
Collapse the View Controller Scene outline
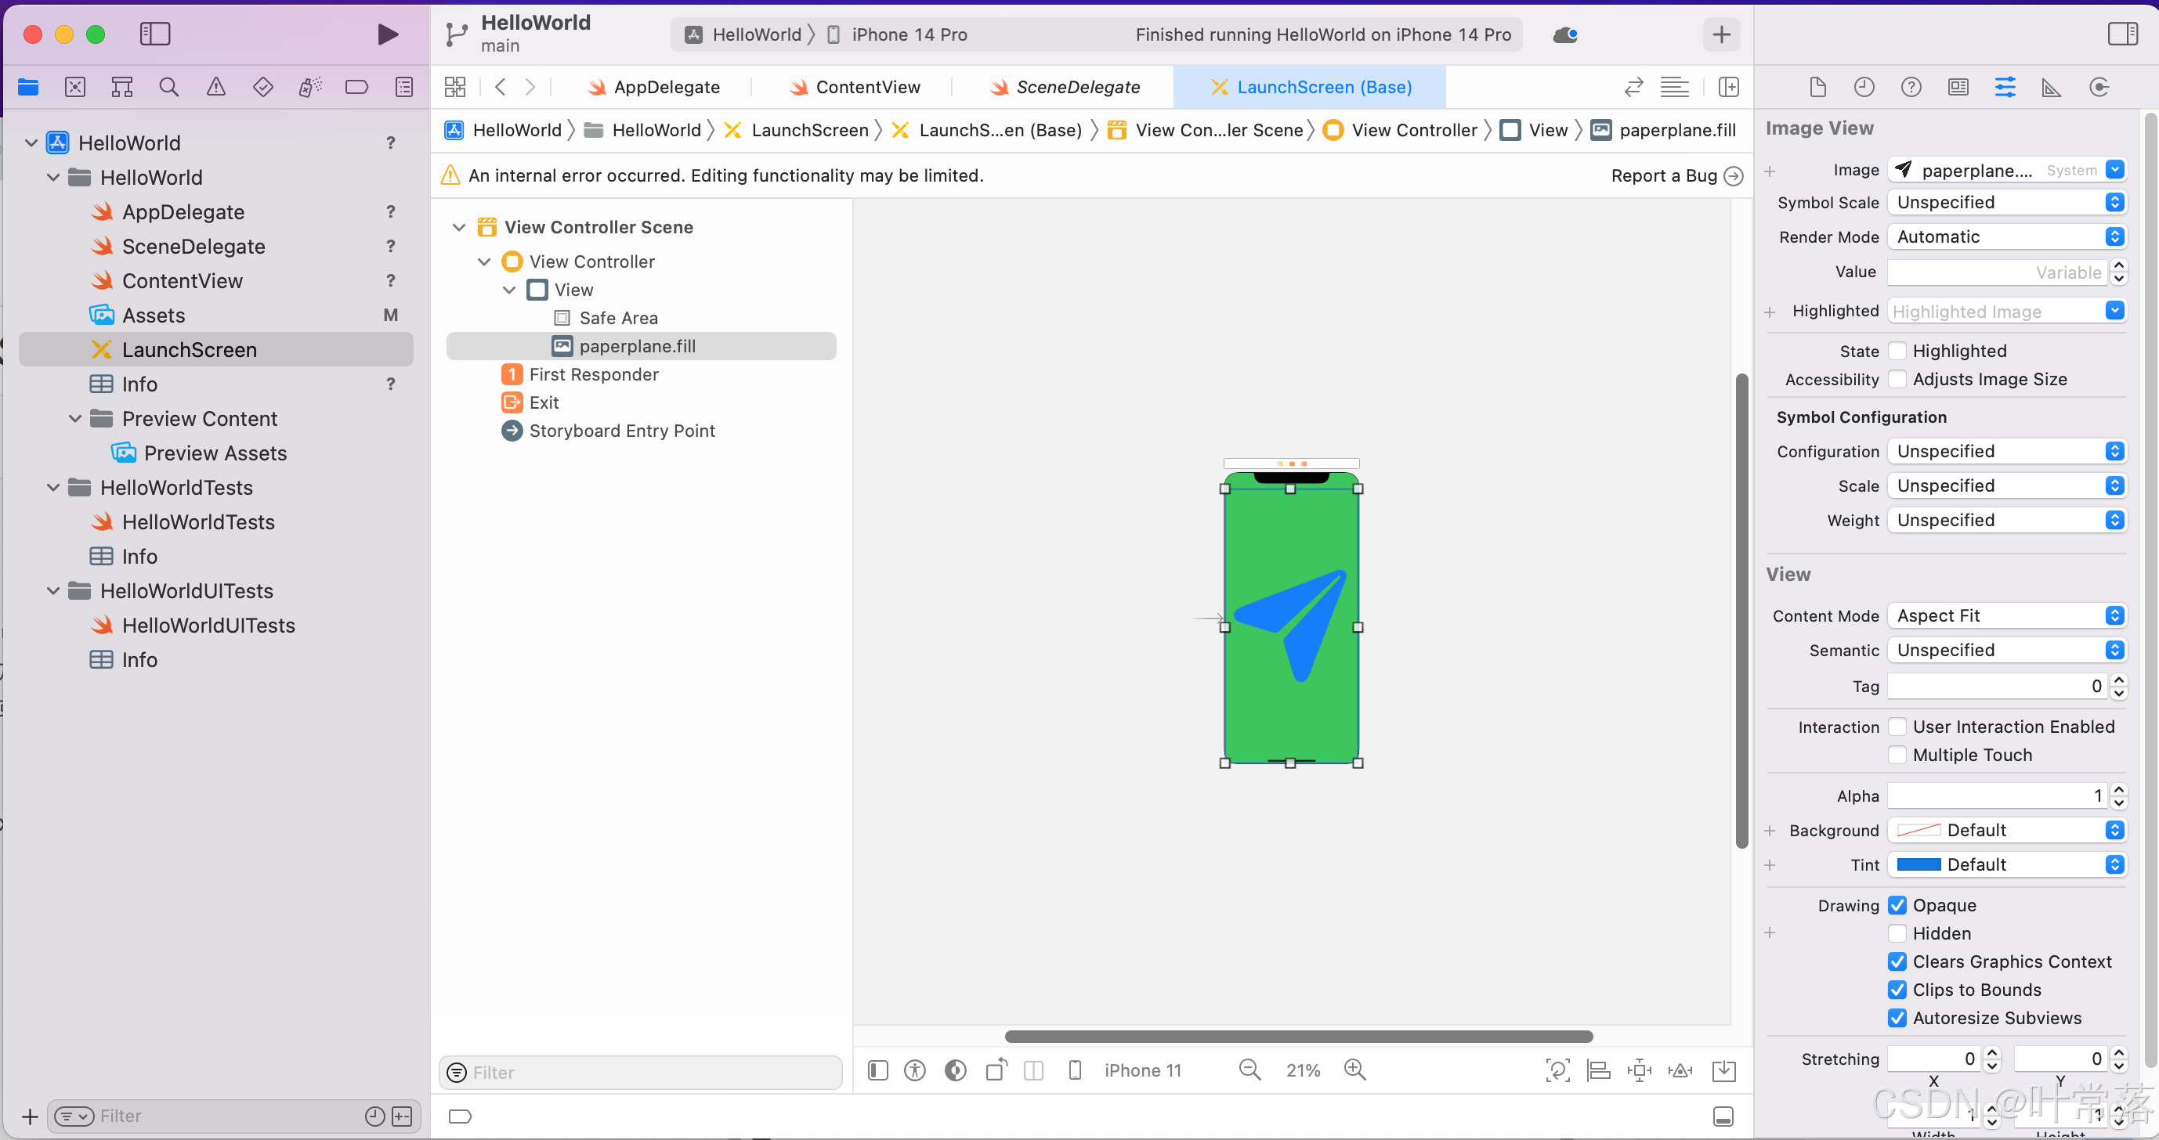pyautogui.click(x=459, y=227)
